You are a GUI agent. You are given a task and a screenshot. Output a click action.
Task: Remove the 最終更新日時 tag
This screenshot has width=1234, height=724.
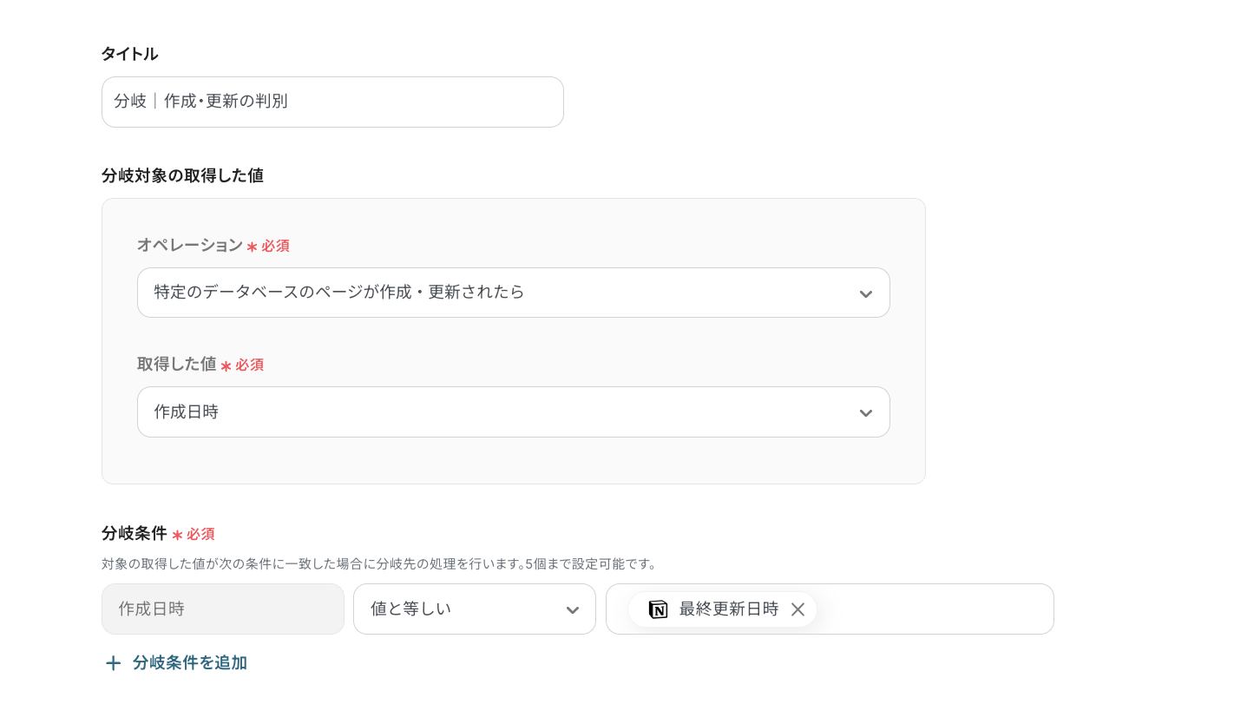tap(798, 609)
